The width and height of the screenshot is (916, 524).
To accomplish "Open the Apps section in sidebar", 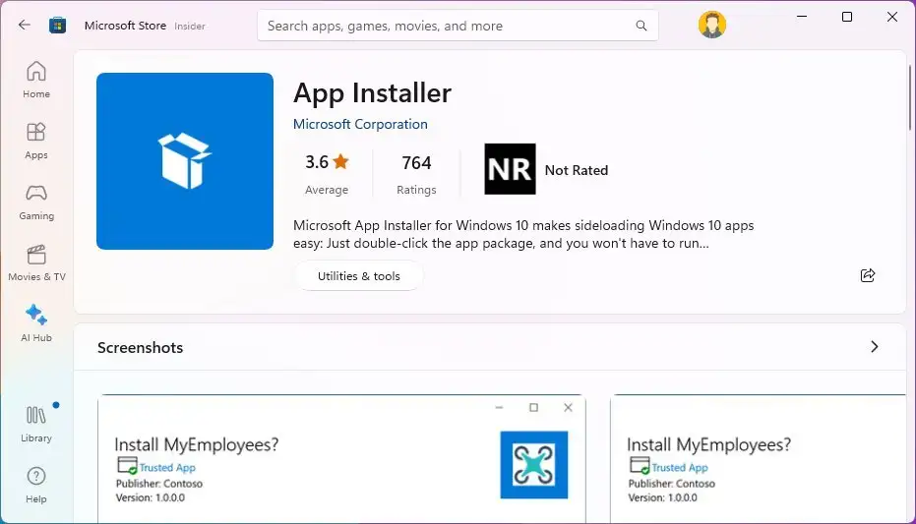I will pos(36,141).
